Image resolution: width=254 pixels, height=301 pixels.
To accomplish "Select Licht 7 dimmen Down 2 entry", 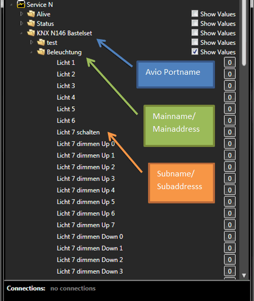I will 90,260.
